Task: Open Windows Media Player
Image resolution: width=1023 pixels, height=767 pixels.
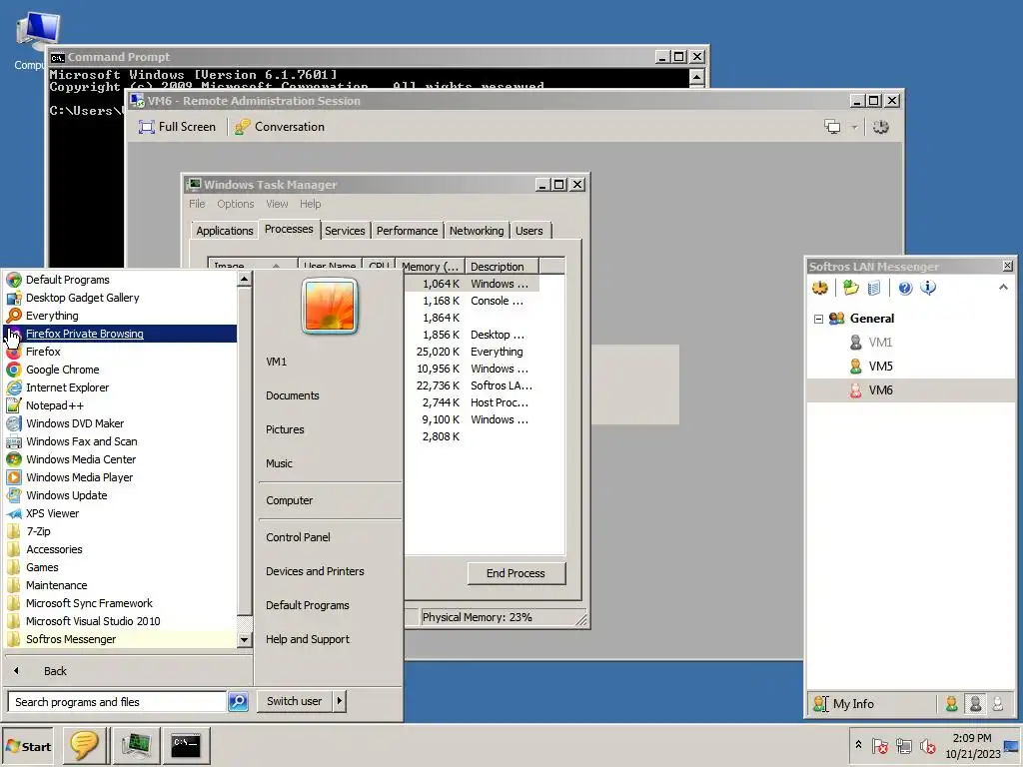Action: point(121,477)
